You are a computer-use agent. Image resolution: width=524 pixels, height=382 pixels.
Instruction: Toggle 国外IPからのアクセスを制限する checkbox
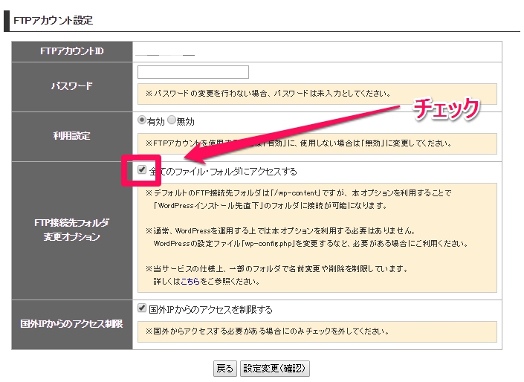click(x=142, y=308)
